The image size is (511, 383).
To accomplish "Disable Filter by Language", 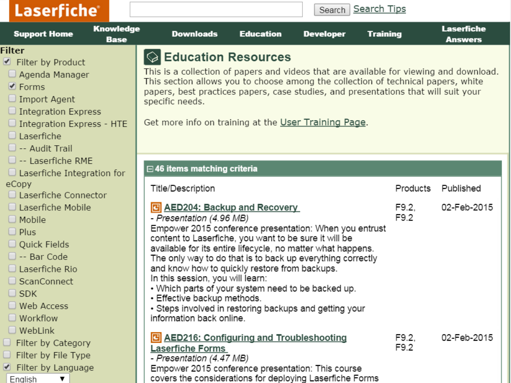I will (7, 367).
